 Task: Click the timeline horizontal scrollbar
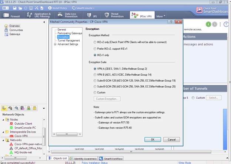(131, 152)
